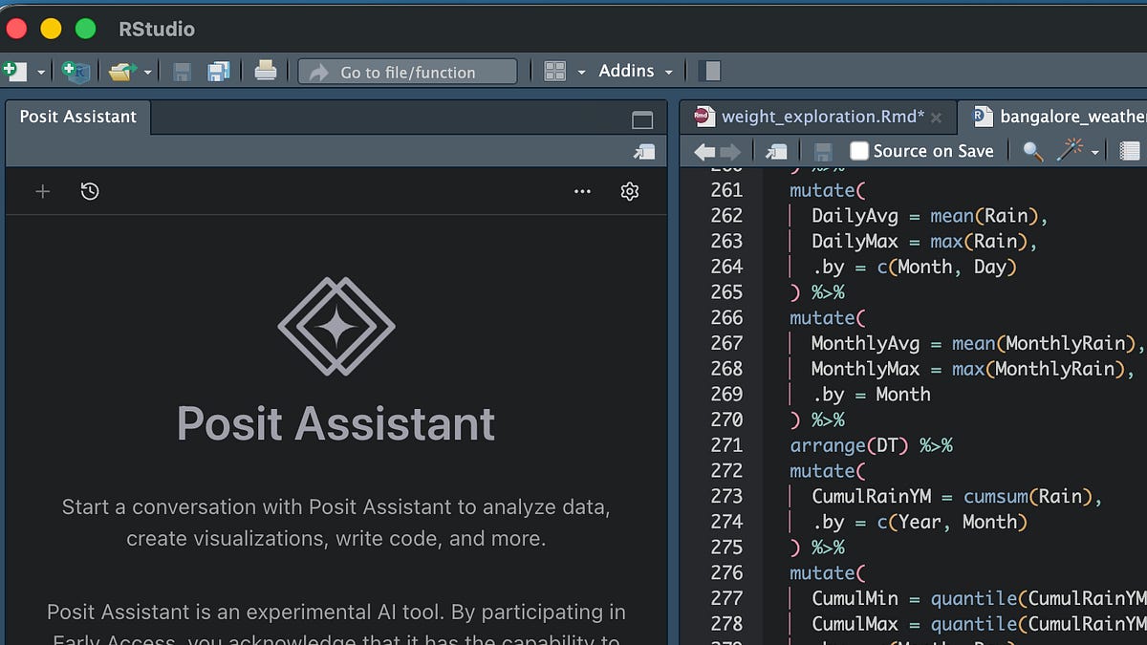This screenshot has width=1147, height=645.
Task: Open the three-dots more options menu
Action: point(582,191)
